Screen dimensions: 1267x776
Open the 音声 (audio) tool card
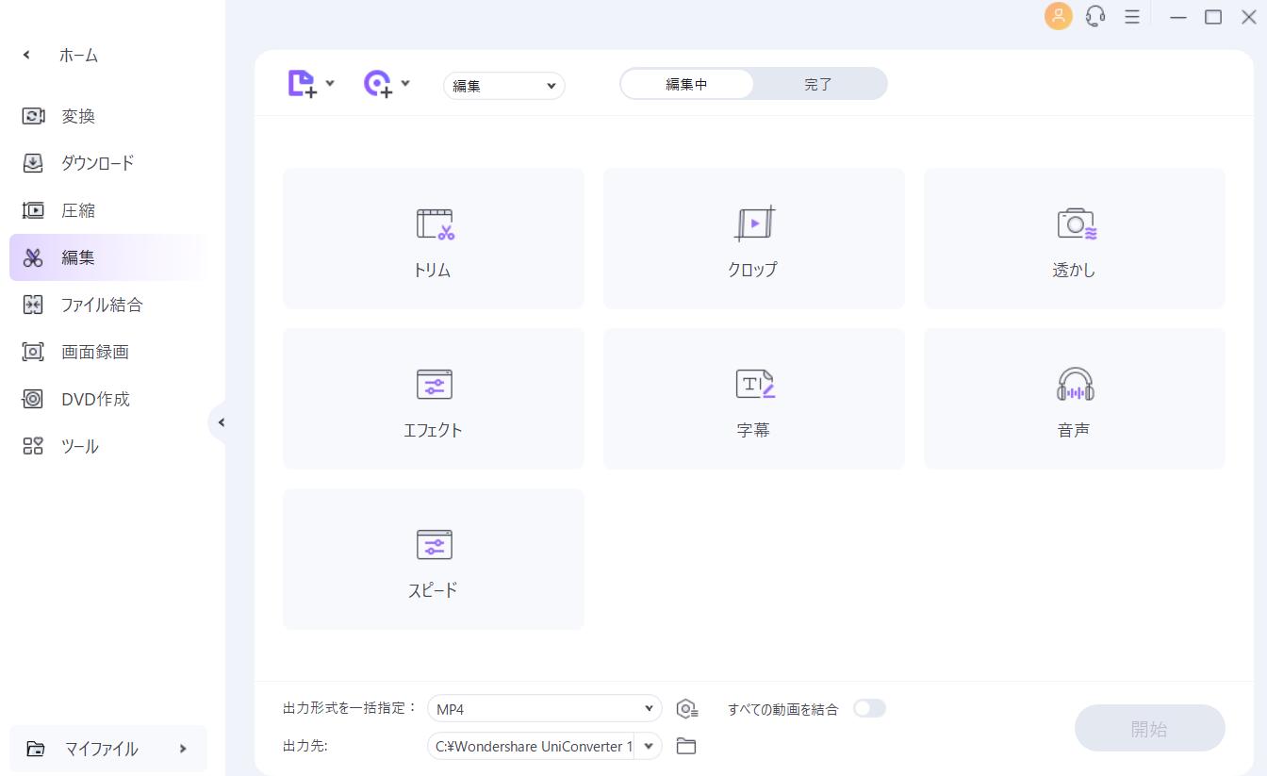(1075, 399)
